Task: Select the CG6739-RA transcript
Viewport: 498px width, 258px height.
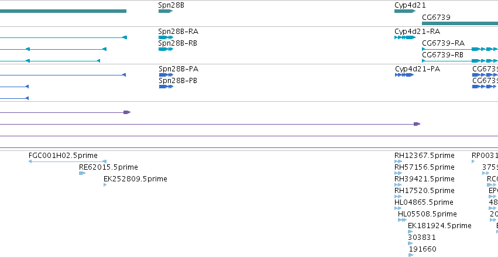Action: click(x=460, y=49)
